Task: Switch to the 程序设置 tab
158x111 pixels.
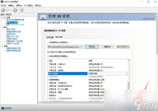Action: pyautogui.click(x=59, y=37)
